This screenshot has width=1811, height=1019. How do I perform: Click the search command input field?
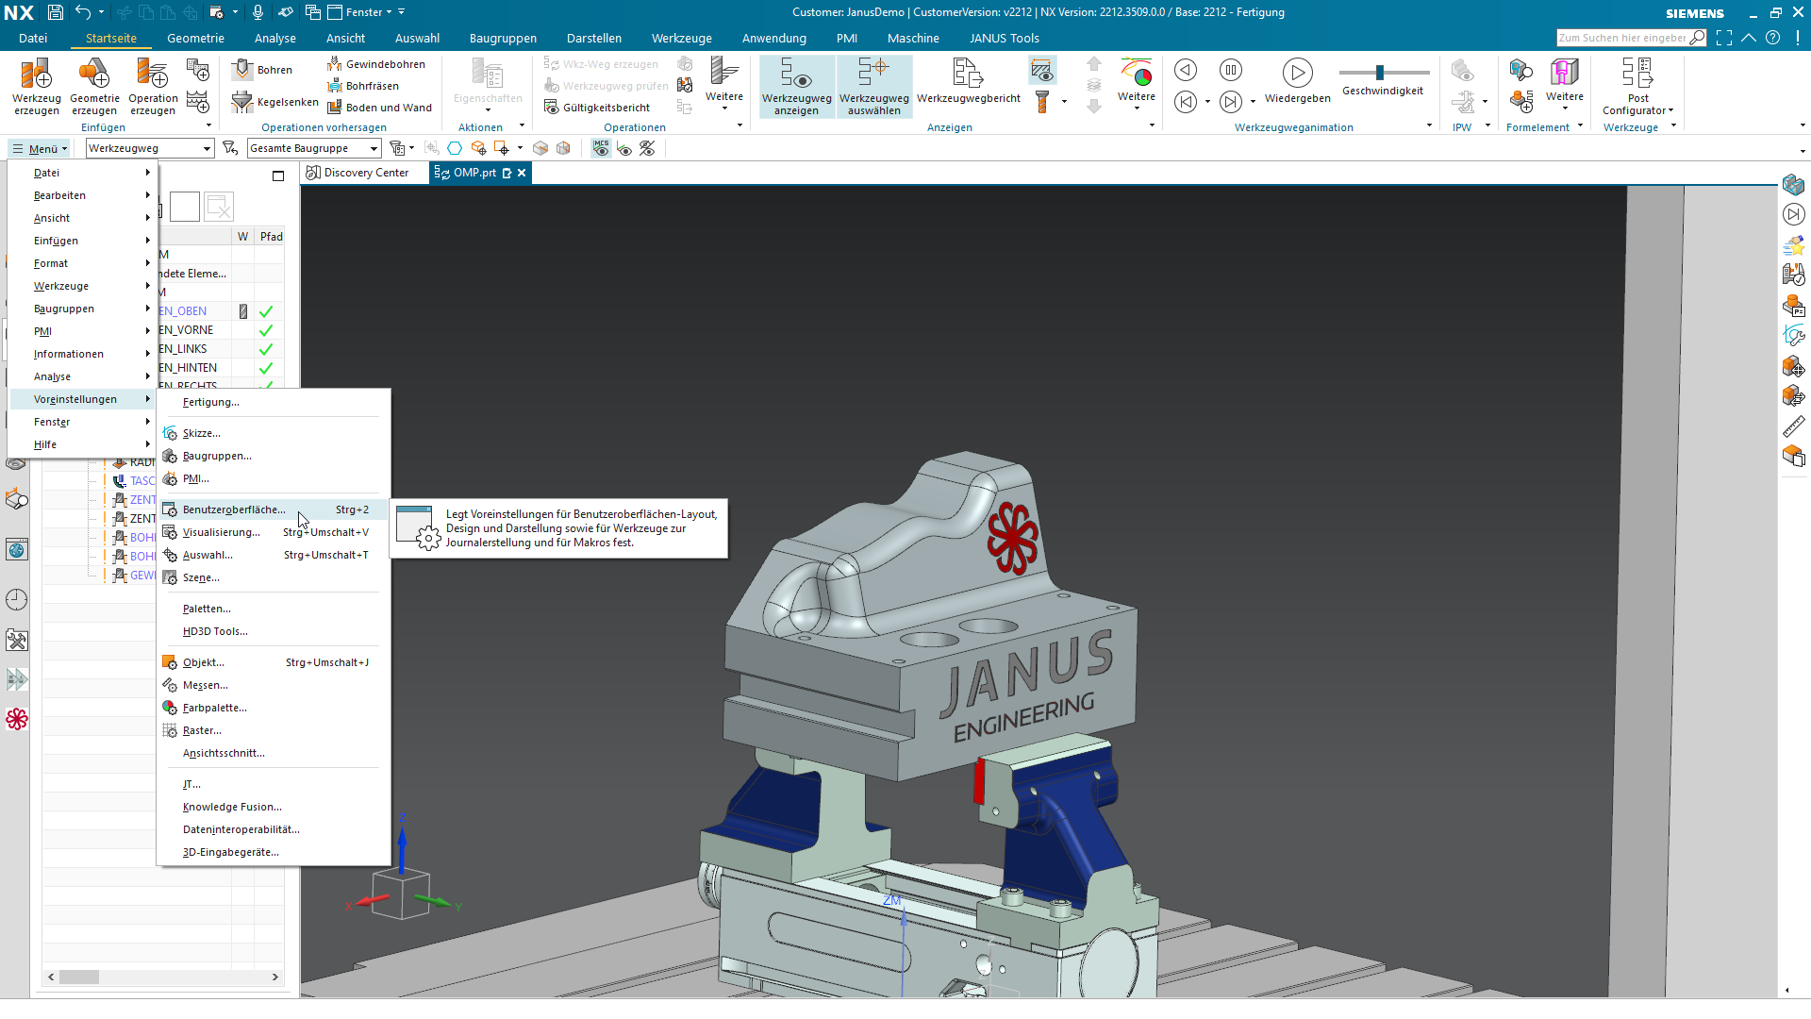pos(1622,38)
